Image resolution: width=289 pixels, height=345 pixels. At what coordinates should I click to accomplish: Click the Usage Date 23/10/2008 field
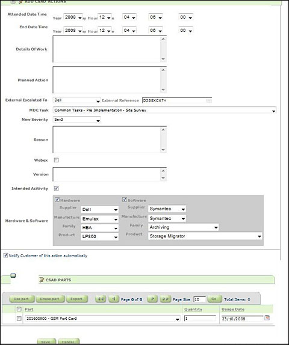coord(242,319)
